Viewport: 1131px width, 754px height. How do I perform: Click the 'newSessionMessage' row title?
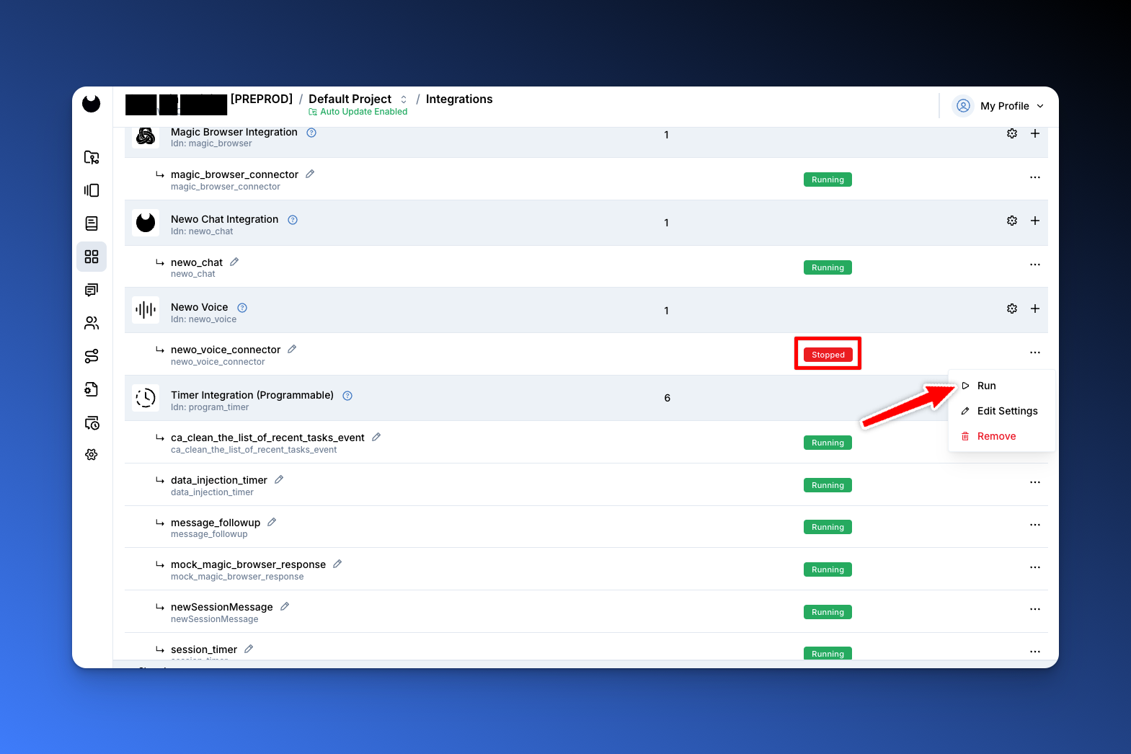point(222,607)
